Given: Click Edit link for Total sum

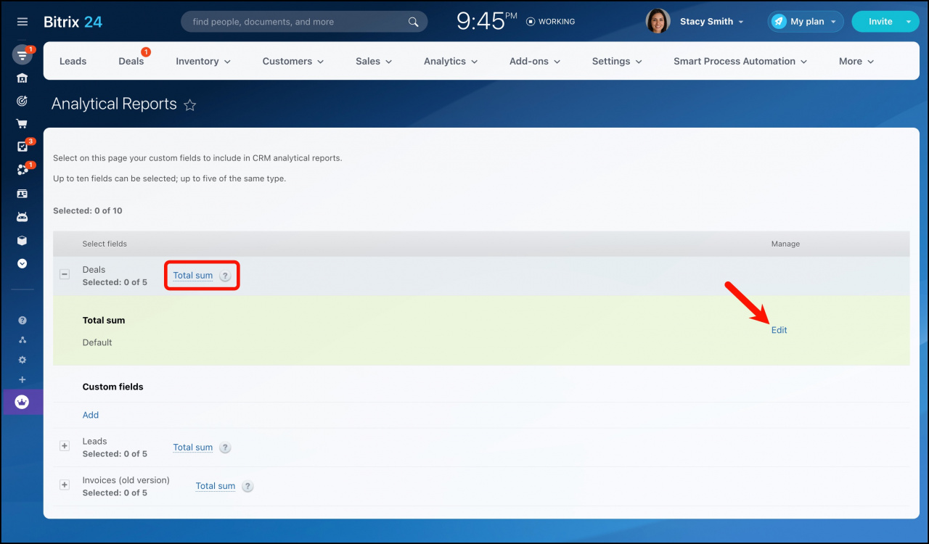Looking at the screenshot, I should point(779,330).
